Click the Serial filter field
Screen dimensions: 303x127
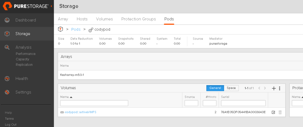[x=243, y=103]
